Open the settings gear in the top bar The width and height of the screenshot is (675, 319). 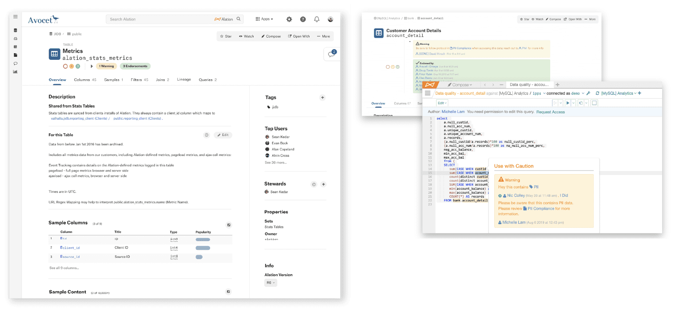point(289,19)
